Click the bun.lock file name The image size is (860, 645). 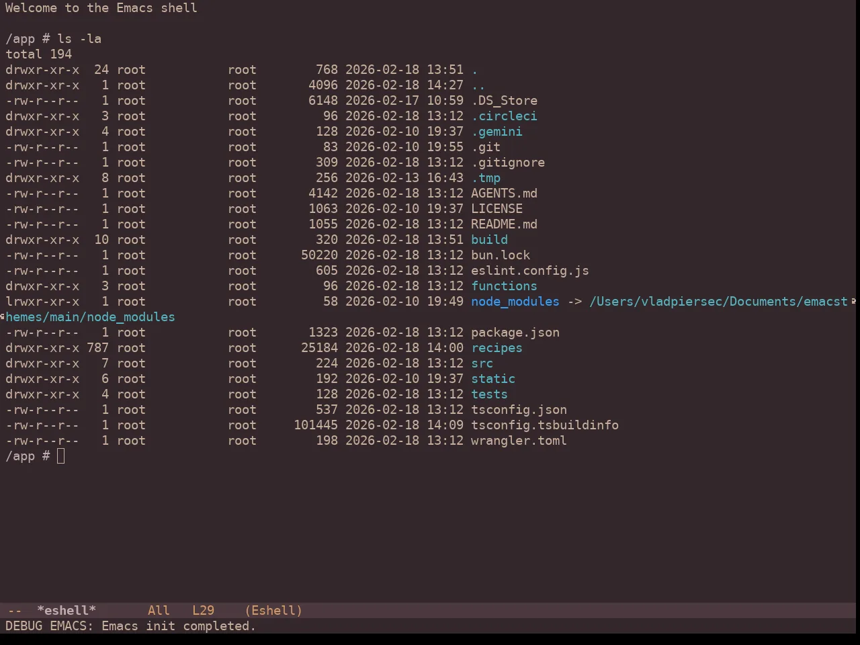(x=501, y=255)
